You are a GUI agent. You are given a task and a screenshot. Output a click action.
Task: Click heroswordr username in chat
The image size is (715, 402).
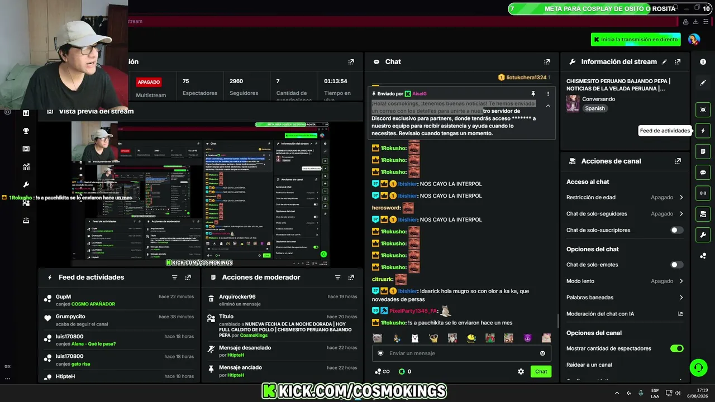tap(386, 208)
